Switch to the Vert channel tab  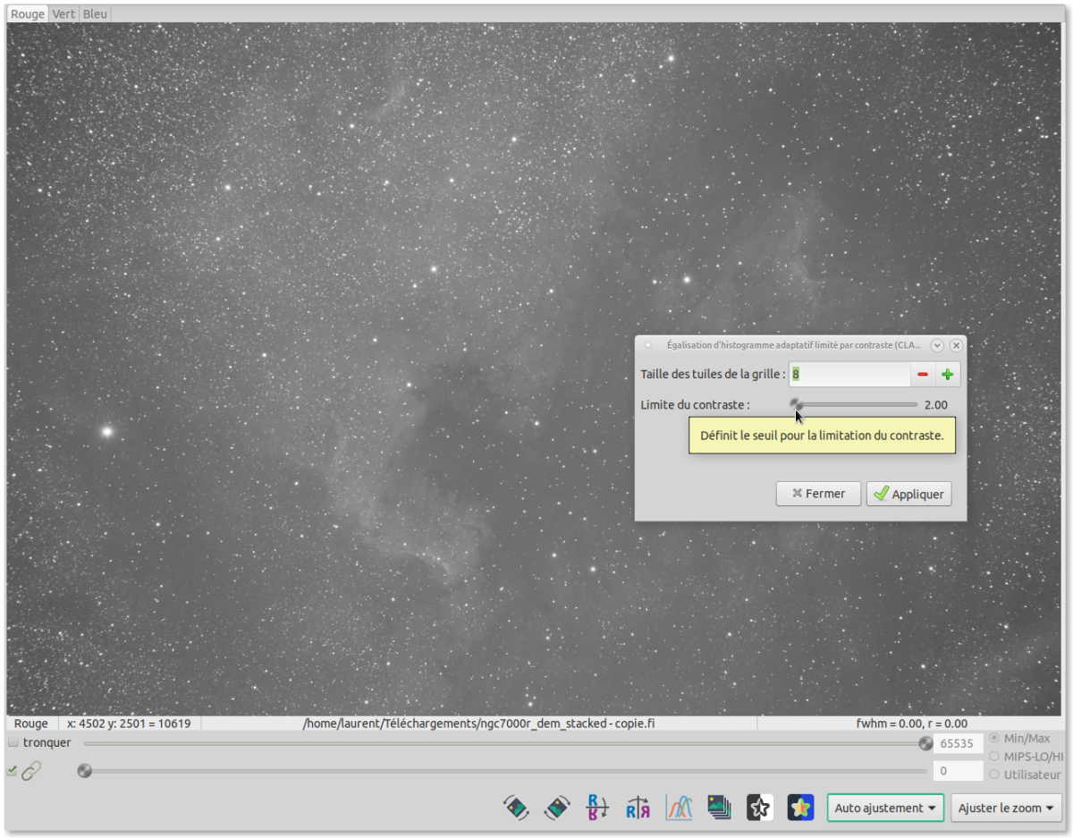pyautogui.click(x=63, y=14)
